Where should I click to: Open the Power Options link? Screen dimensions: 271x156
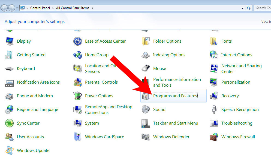99,96
